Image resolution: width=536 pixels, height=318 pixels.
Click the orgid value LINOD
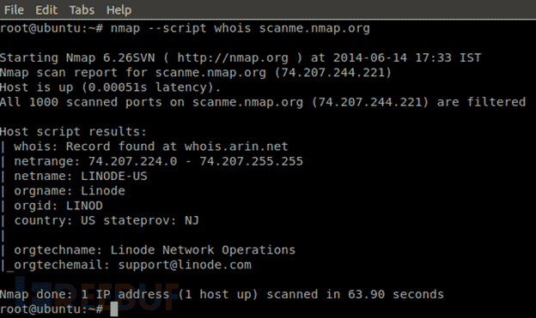tap(84, 206)
